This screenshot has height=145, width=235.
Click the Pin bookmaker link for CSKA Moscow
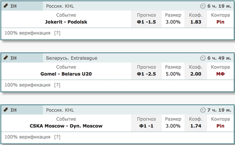pyautogui.click(x=220, y=126)
